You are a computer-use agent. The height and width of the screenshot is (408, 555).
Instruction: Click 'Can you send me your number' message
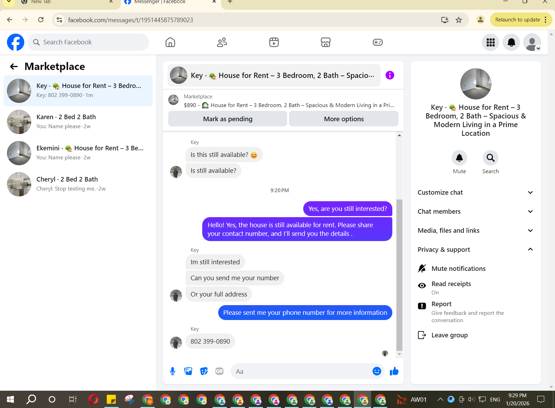click(235, 278)
